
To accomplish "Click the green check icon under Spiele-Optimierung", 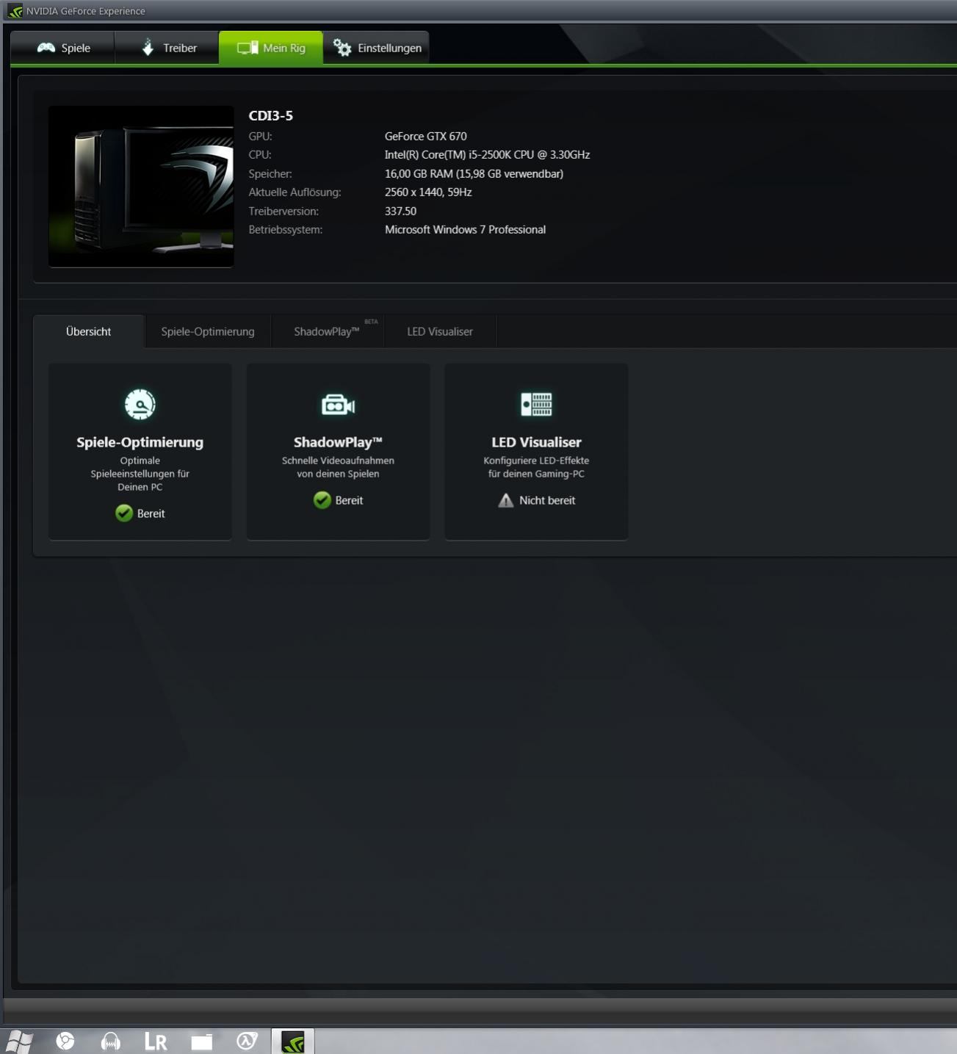I will coord(124,513).
